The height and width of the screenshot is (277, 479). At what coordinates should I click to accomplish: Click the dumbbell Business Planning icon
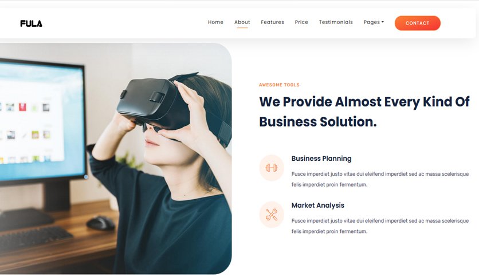point(272,168)
